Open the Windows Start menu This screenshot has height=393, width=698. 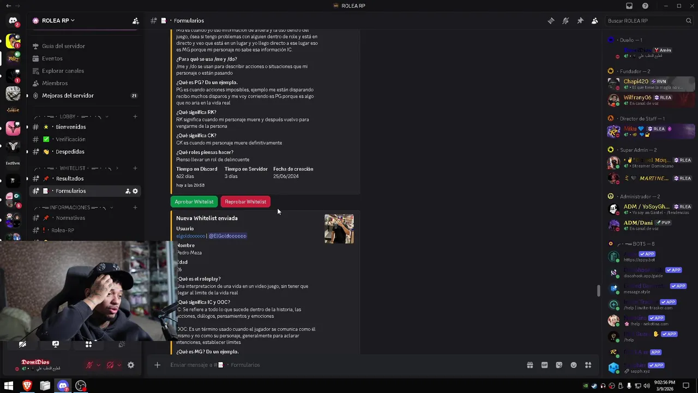(x=9, y=386)
